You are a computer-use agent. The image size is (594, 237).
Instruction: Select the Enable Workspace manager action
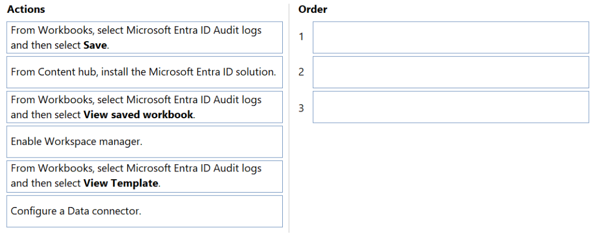144,142
